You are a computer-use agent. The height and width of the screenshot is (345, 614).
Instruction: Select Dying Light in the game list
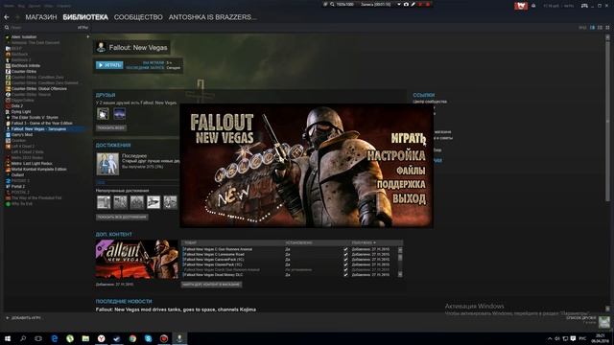(x=21, y=111)
